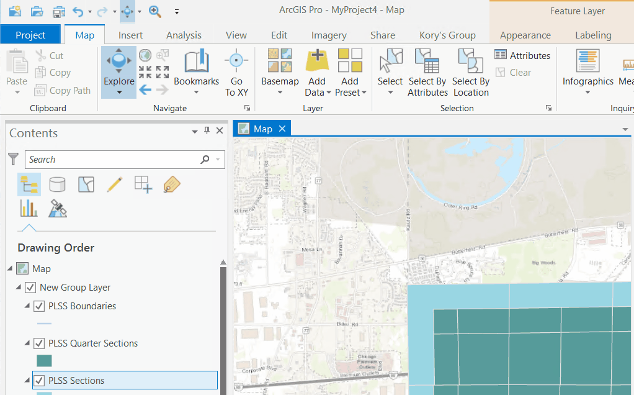This screenshot has width=634, height=395.
Task: Open the Labeling contextual tab
Action: tap(592, 35)
